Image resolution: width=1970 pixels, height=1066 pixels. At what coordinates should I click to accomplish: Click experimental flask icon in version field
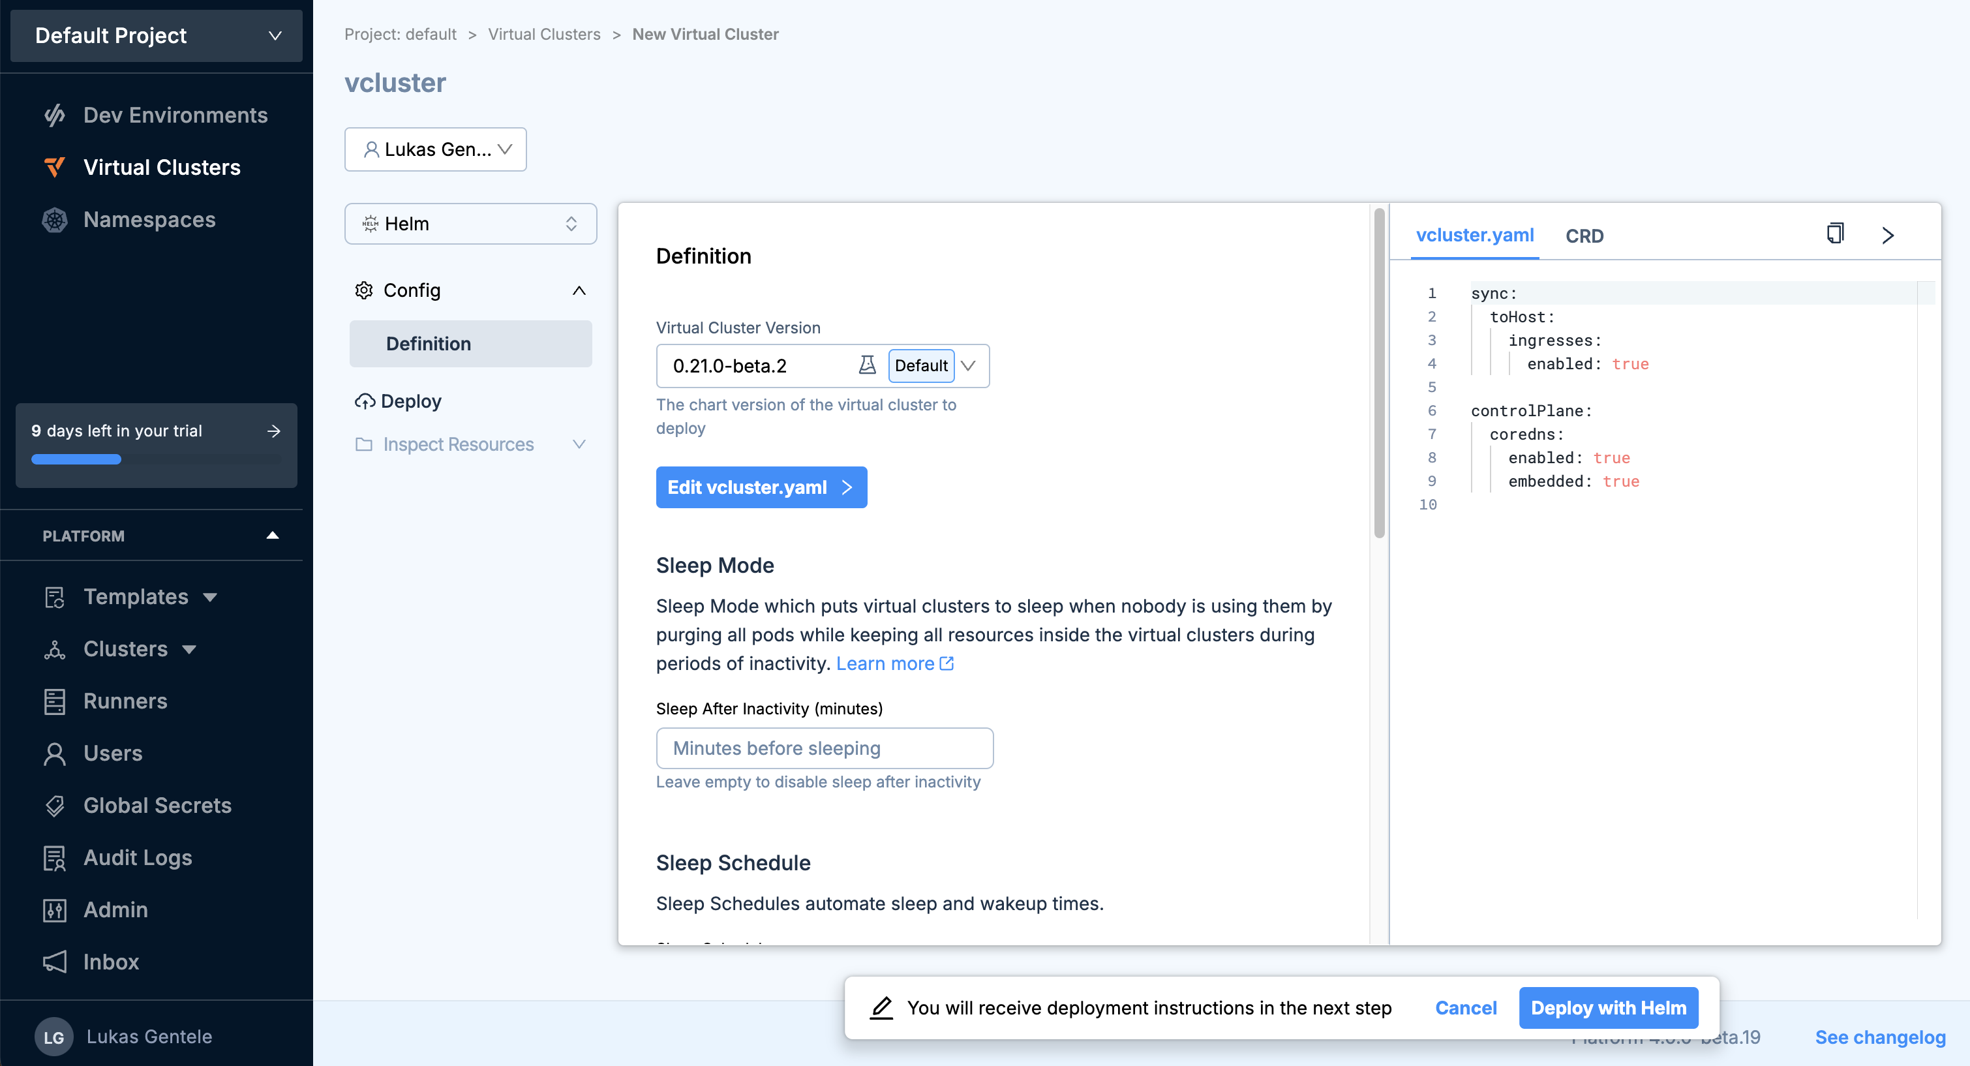866,365
